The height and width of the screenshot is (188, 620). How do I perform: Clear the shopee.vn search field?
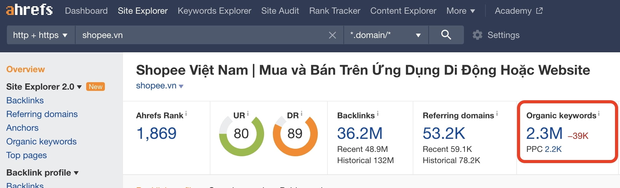pos(332,35)
